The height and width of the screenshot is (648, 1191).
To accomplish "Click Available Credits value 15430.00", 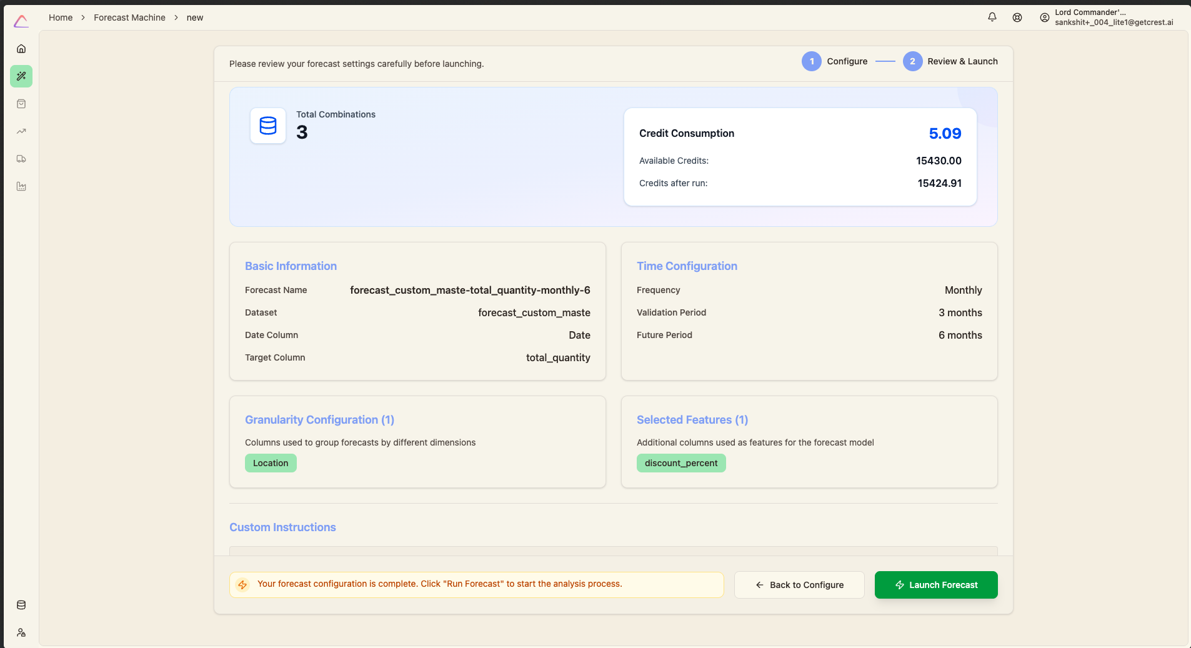I will tap(939, 161).
